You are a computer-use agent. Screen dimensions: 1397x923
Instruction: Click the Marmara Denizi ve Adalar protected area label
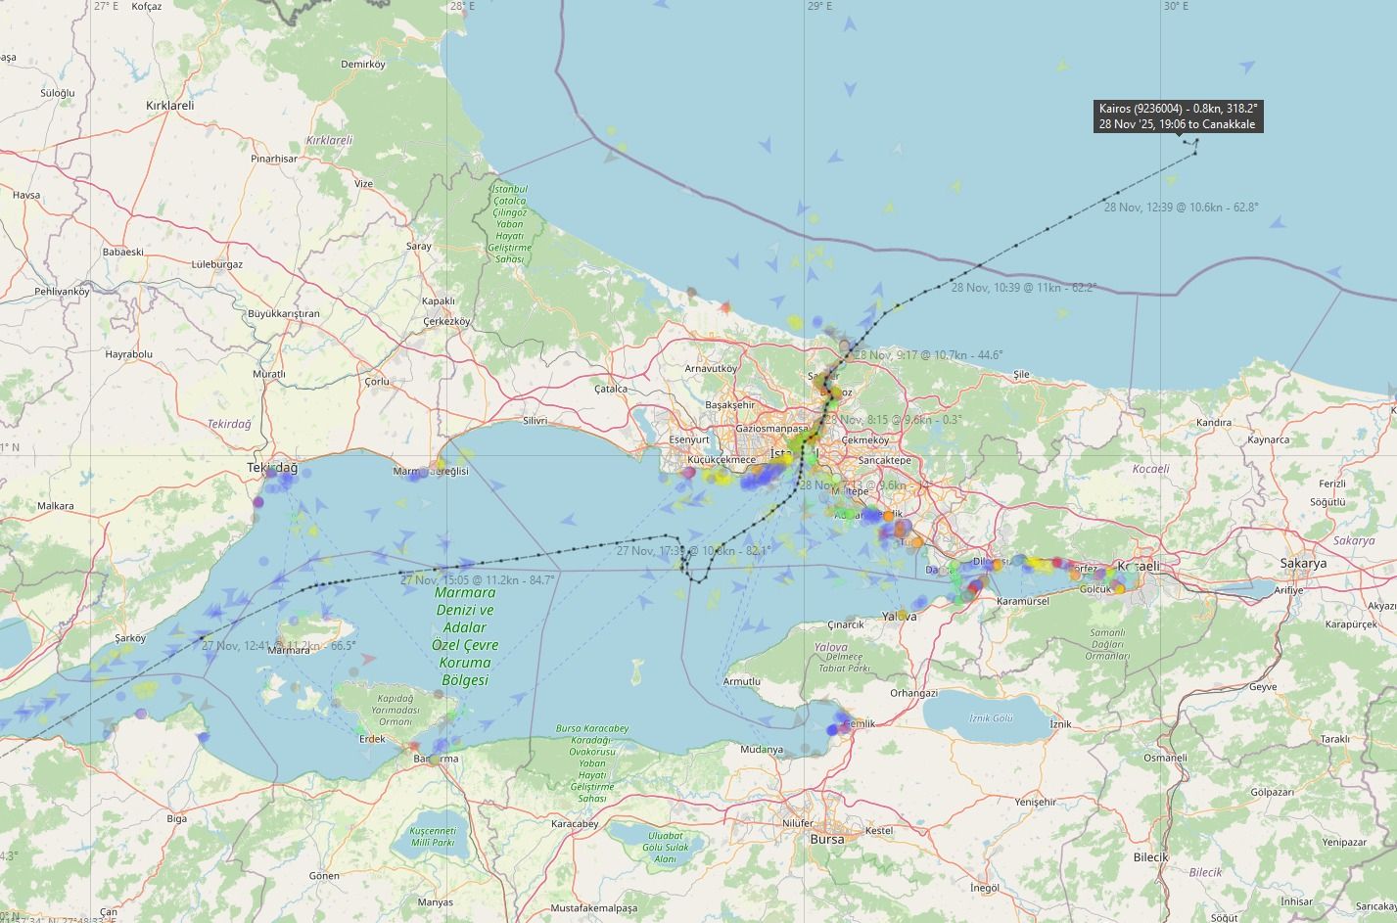[465, 636]
